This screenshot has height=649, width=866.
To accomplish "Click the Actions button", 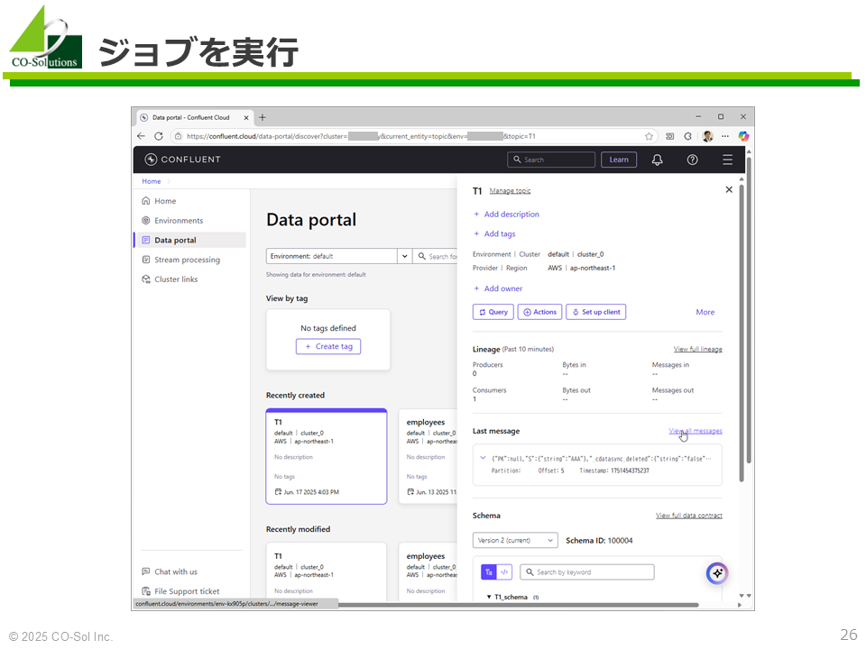I will point(540,313).
